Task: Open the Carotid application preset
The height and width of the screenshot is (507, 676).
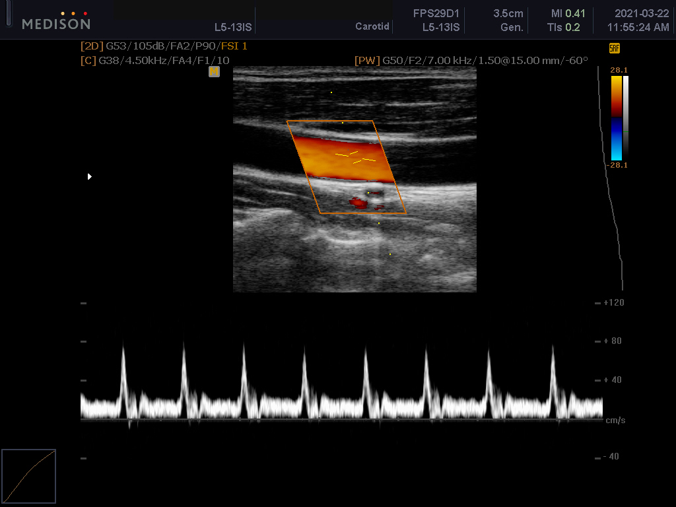Action: tap(372, 27)
